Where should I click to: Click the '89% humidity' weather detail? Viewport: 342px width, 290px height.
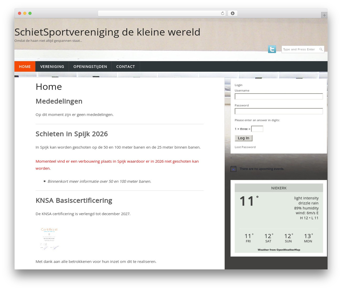coord(306,208)
